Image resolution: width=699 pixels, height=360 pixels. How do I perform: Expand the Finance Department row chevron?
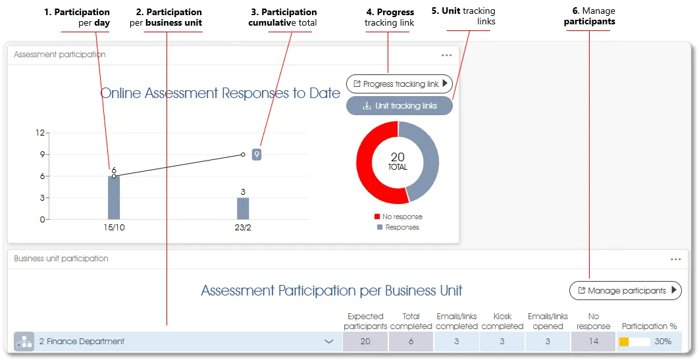[328, 342]
